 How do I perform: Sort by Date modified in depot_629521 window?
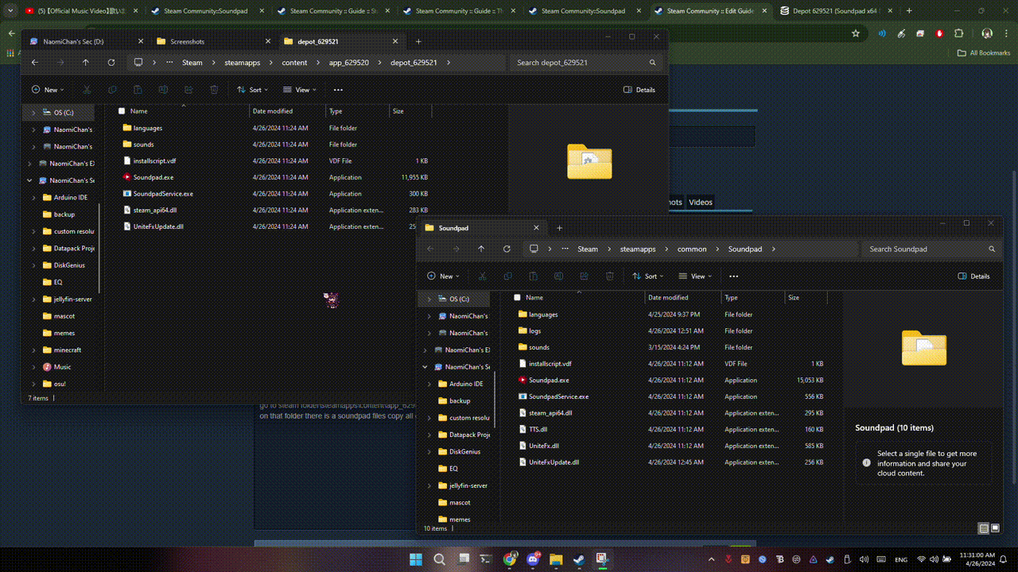(x=273, y=111)
